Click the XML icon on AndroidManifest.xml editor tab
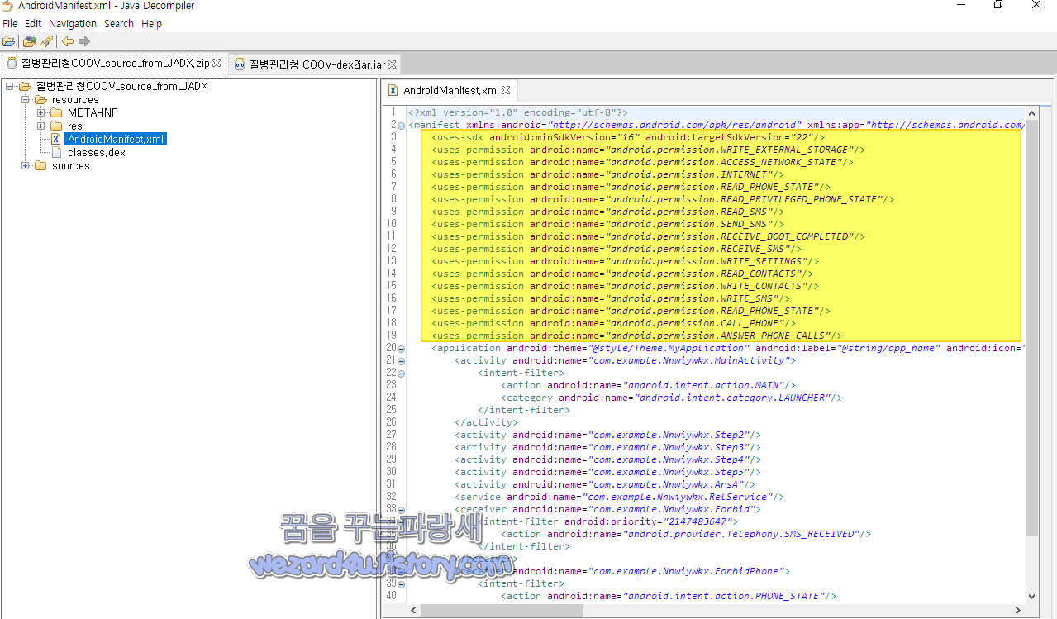This screenshot has width=1057, height=619. point(393,90)
